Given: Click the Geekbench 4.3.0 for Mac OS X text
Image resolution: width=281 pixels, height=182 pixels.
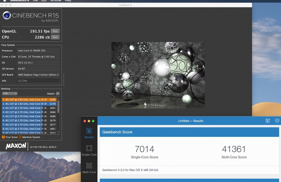Looking at the screenshot, I should click(130, 170).
